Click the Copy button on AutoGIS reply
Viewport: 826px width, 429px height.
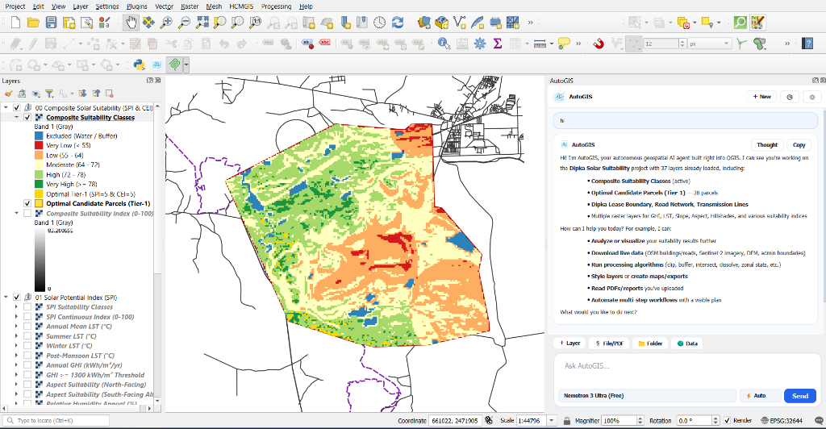(799, 145)
